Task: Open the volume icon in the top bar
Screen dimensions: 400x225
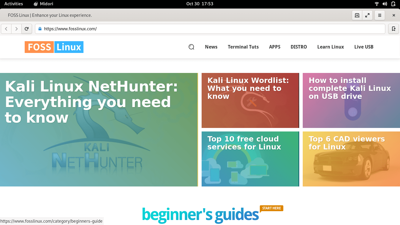Action: [x=385, y=4]
